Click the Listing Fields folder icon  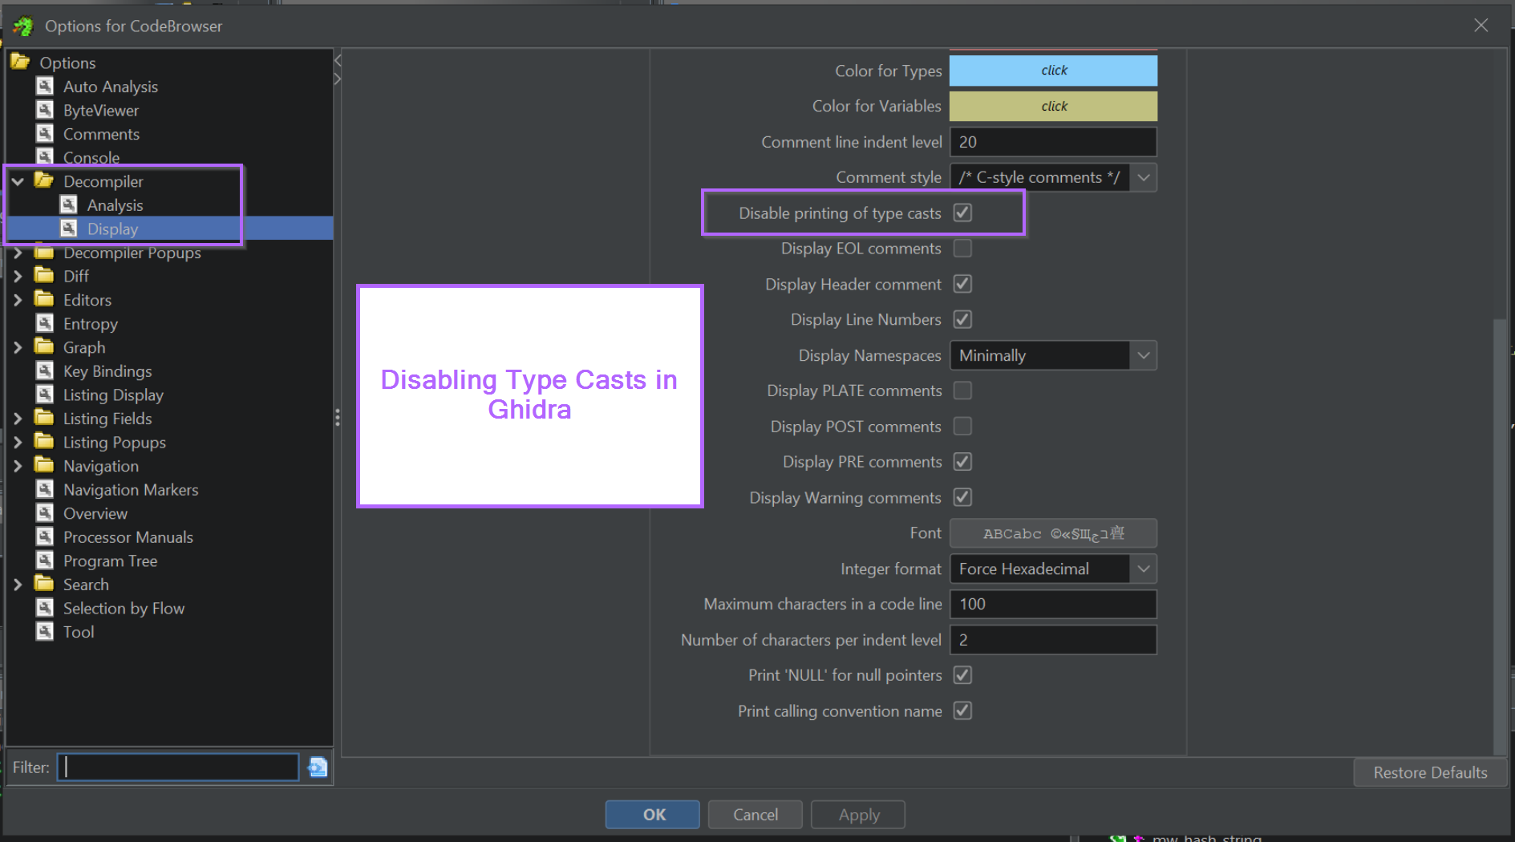[44, 418]
